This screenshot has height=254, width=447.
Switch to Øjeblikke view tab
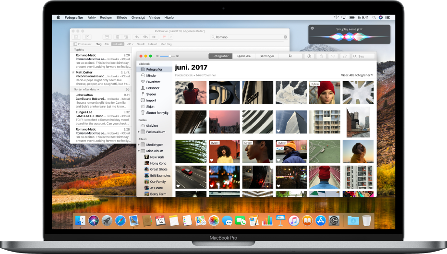[x=244, y=56]
